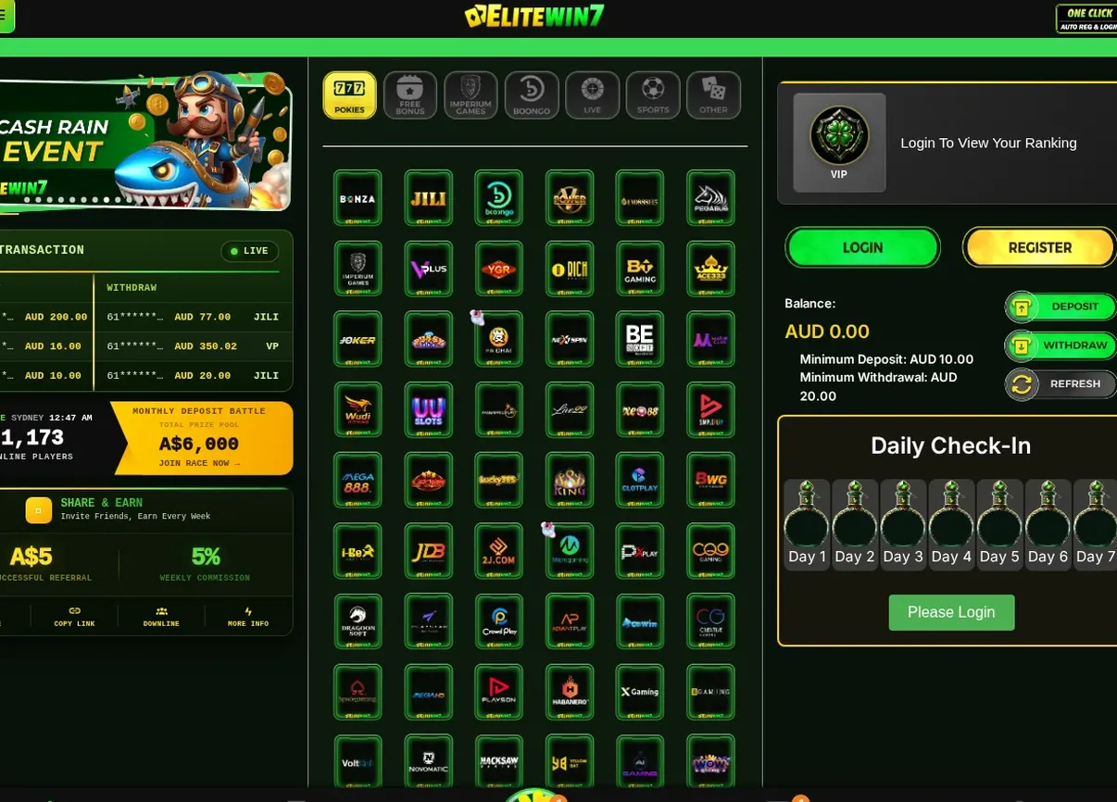Click the WITHDRAW button
The image size is (1117, 802).
(x=1061, y=345)
